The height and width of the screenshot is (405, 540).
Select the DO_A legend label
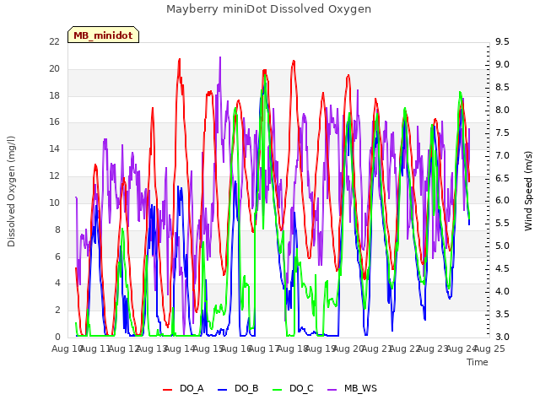coord(192,389)
